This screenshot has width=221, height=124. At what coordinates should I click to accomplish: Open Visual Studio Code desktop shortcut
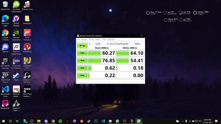[5, 91]
